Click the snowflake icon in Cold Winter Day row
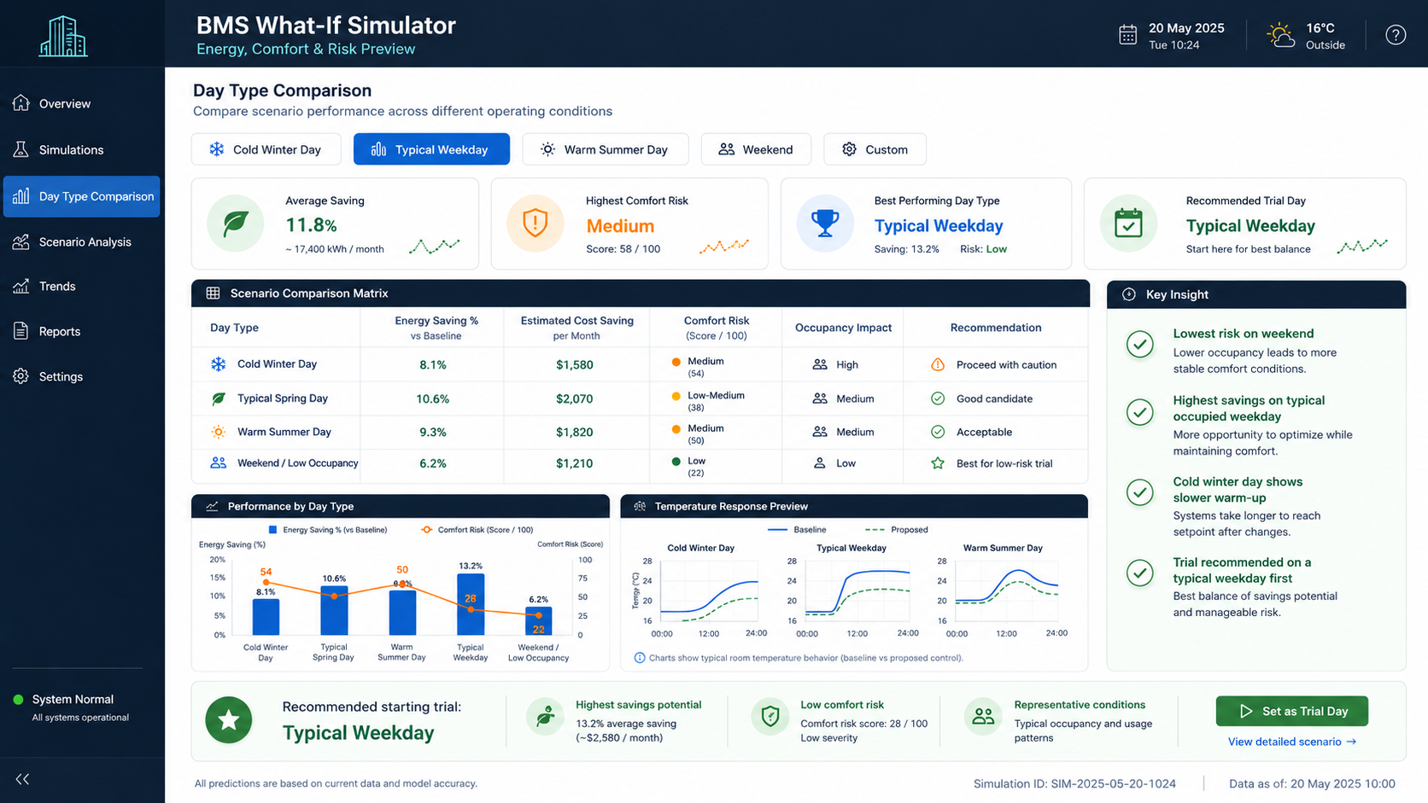This screenshot has height=803, width=1428. point(219,364)
